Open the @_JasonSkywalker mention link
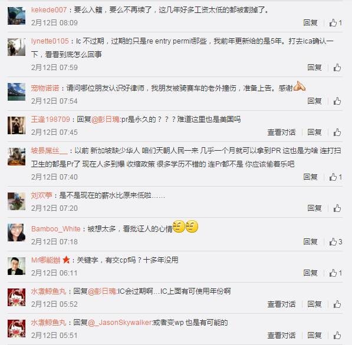This screenshot has height=345, width=352. [x=120, y=323]
